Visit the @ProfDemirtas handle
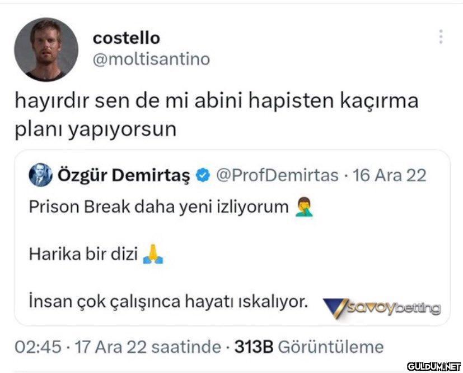Image resolution: width=463 pixels, height=373 pixels. point(277,176)
